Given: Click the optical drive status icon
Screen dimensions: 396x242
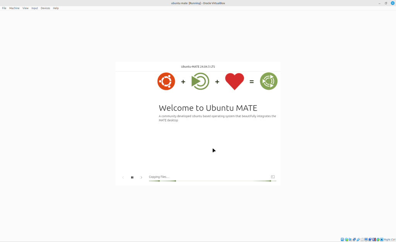Looking at the screenshot, I should 346,239.
